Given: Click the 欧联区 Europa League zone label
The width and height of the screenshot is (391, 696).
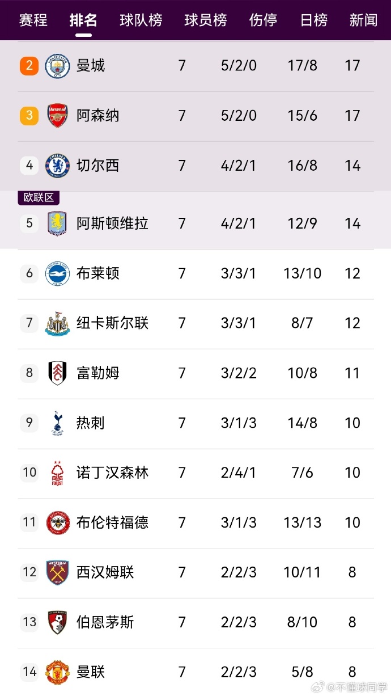Looking at the screenshot, I should tap(38, 197).
